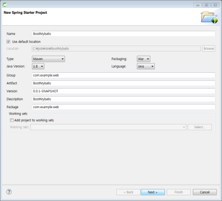
Task: Click the greyed-out Back button
Action: pyautogui.click(x=128, y=192)
